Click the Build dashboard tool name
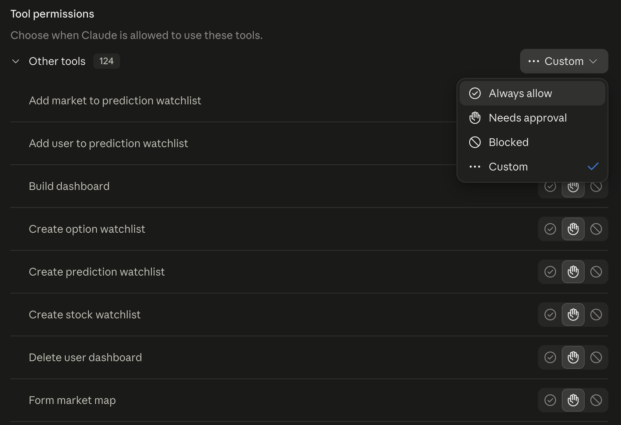 point(69,186)
